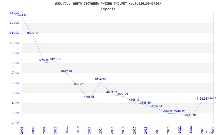Select the 4656.24 data label
216x135 pixels.
(123, 94)
